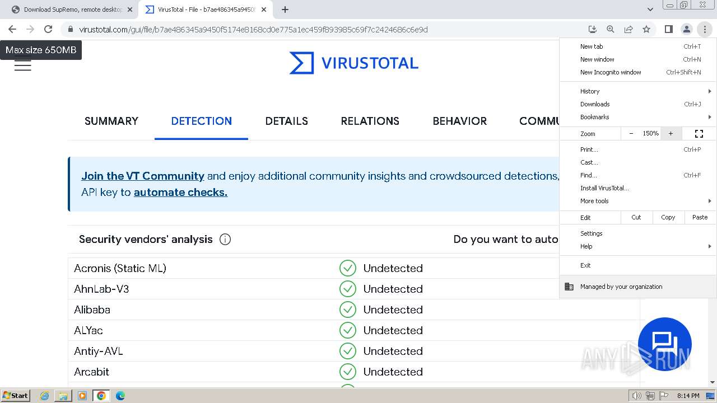Viewport: 717px width, 403px height.
Task: Choose Install VirusTotal menu item
Action: click(x=638, y=188)
